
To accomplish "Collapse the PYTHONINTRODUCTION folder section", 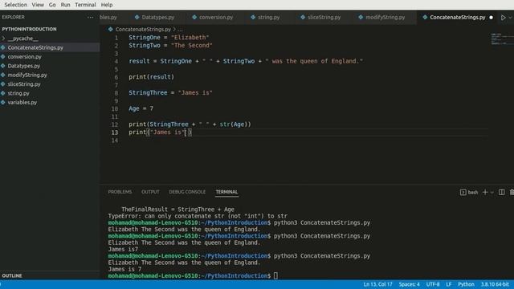I will click(x=29, y=29).
